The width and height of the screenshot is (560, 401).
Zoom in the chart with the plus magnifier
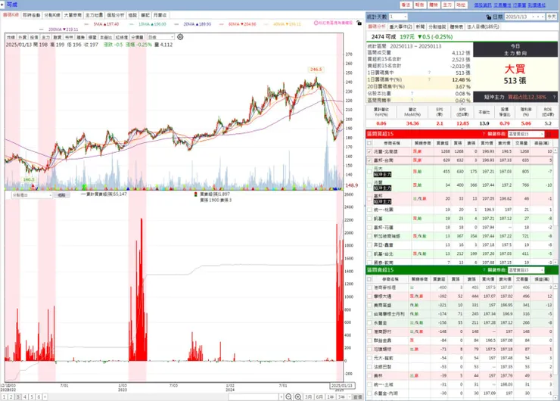[x=298, y=396]
